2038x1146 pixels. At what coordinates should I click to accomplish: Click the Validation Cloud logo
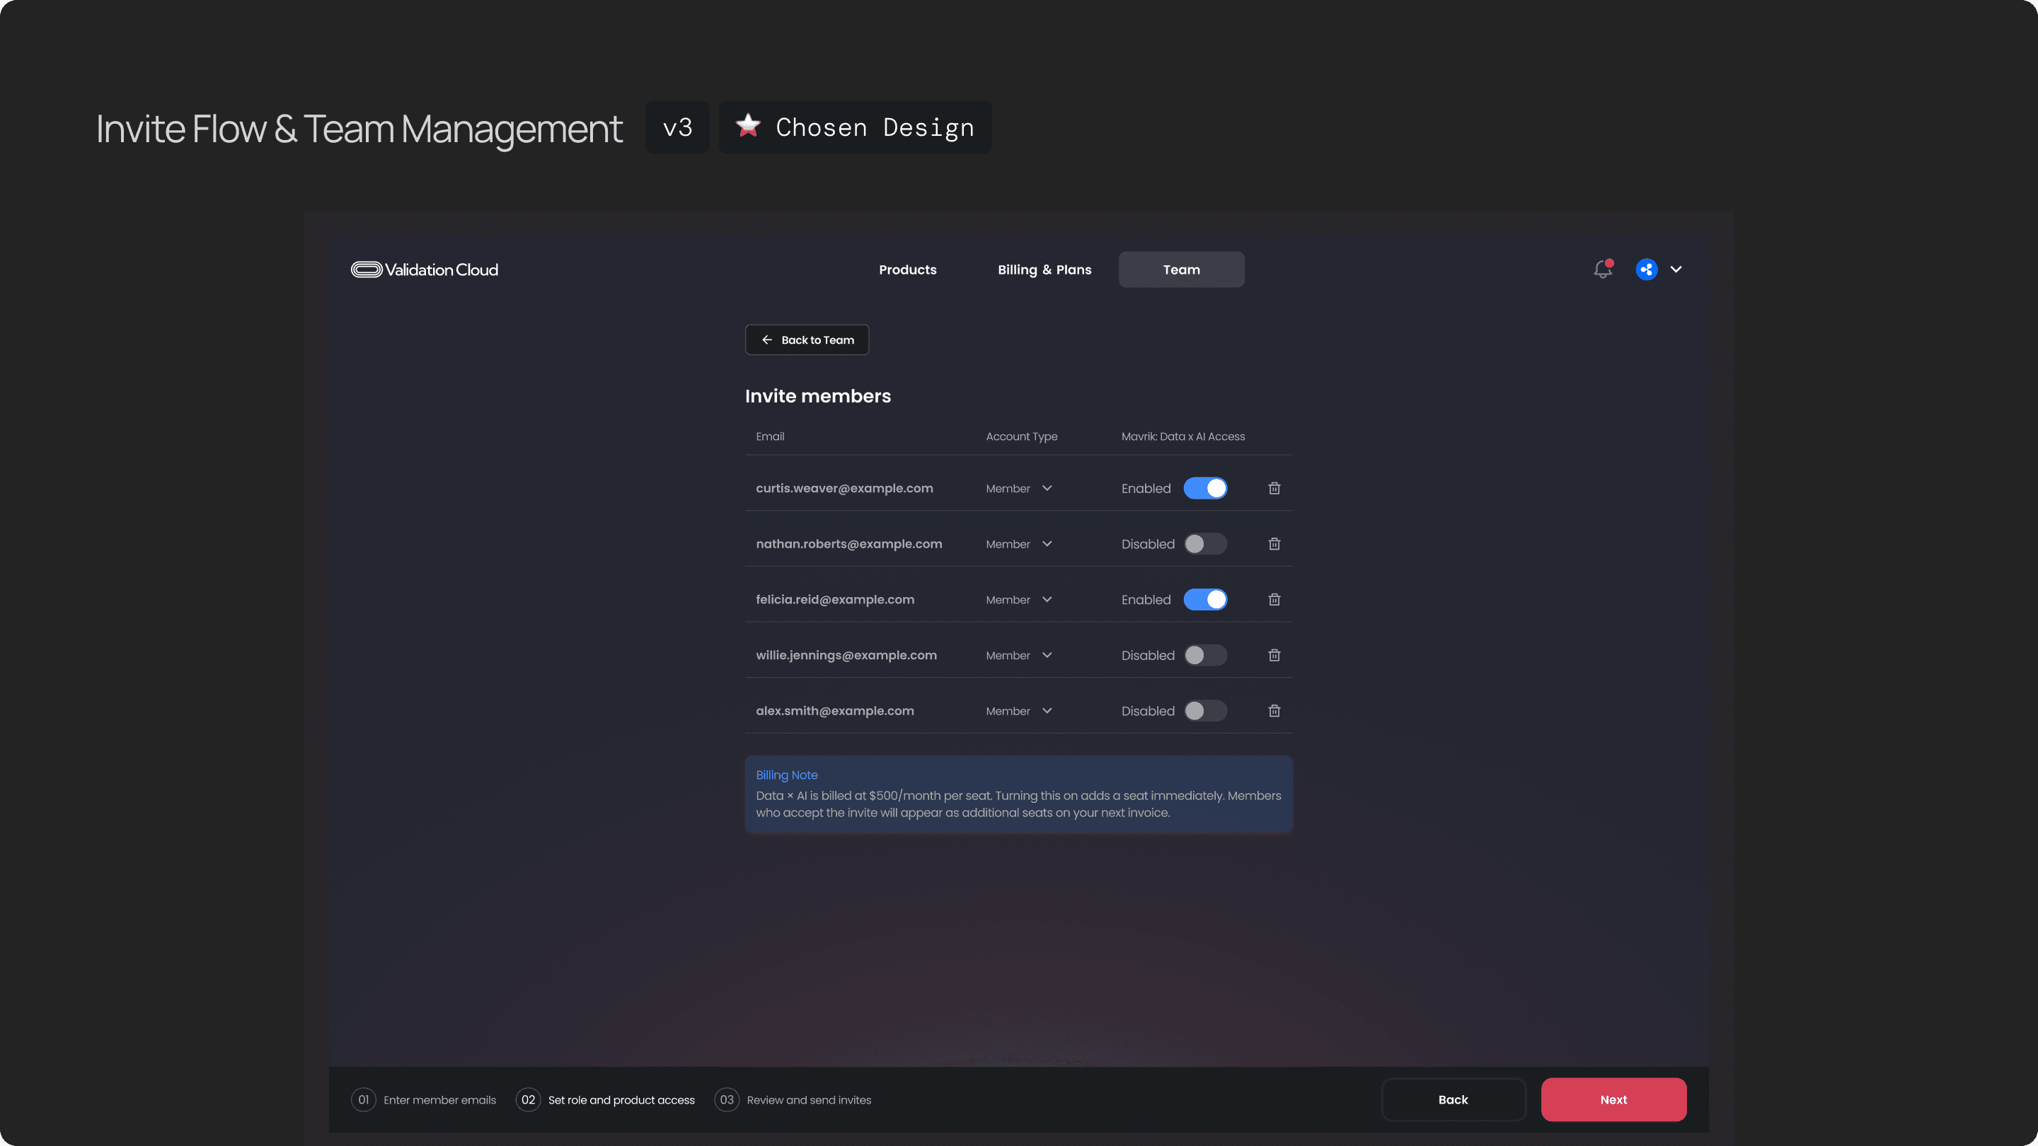(x=425, y=270)
